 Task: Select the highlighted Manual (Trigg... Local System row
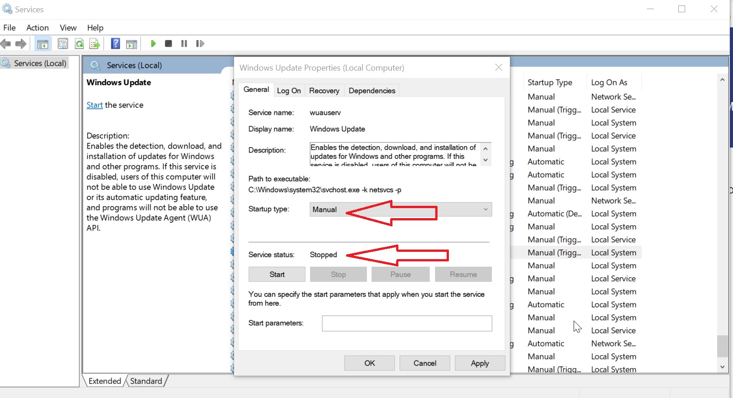click(x=576, y=253)
